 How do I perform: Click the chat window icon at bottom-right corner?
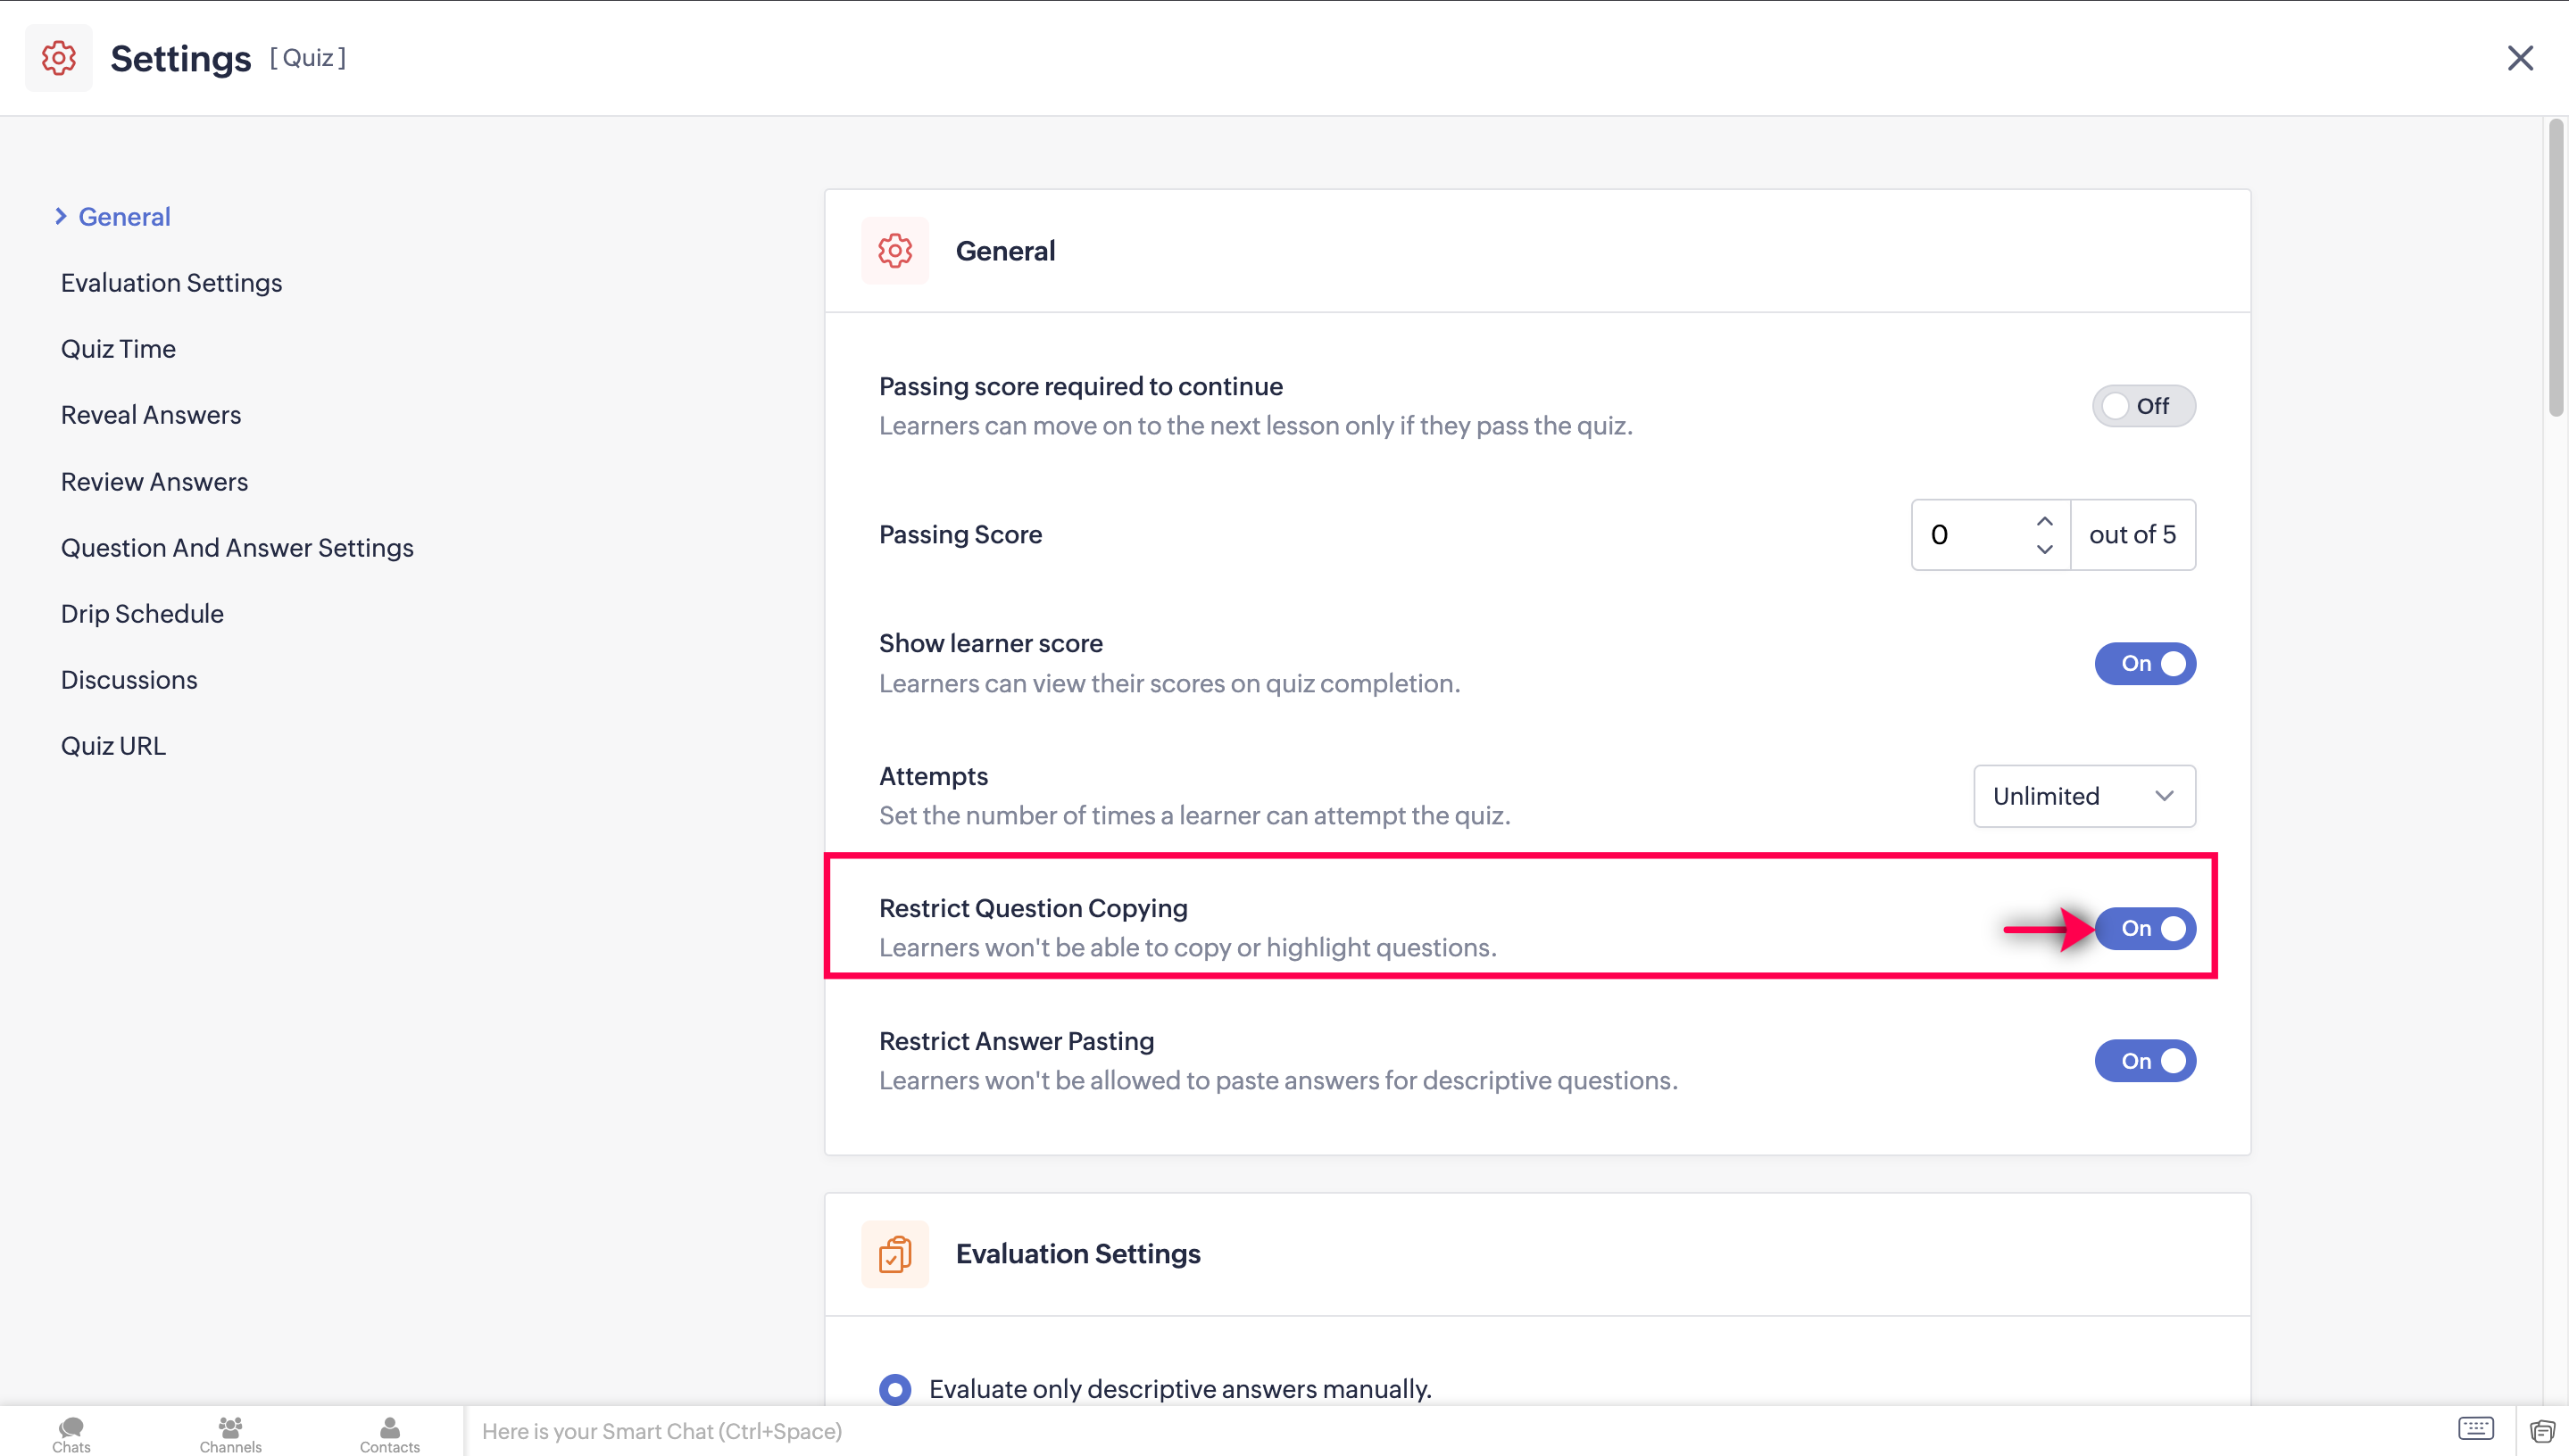coord(2542,1431)
